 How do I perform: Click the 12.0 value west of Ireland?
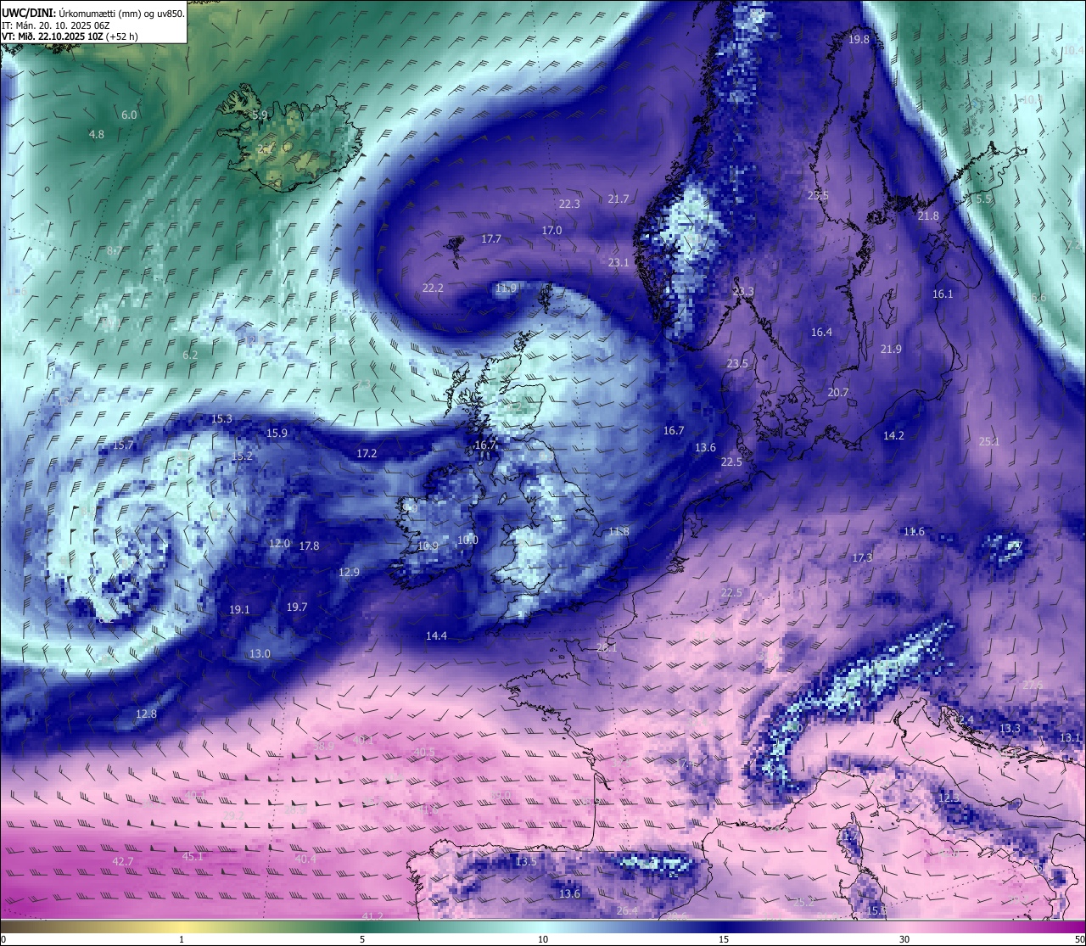pyautogui.click(x=279, y=543)
